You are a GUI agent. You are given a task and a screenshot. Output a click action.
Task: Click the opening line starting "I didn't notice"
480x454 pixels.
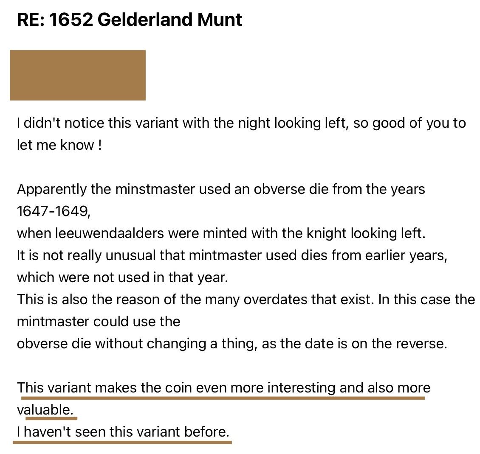(241, 123)
